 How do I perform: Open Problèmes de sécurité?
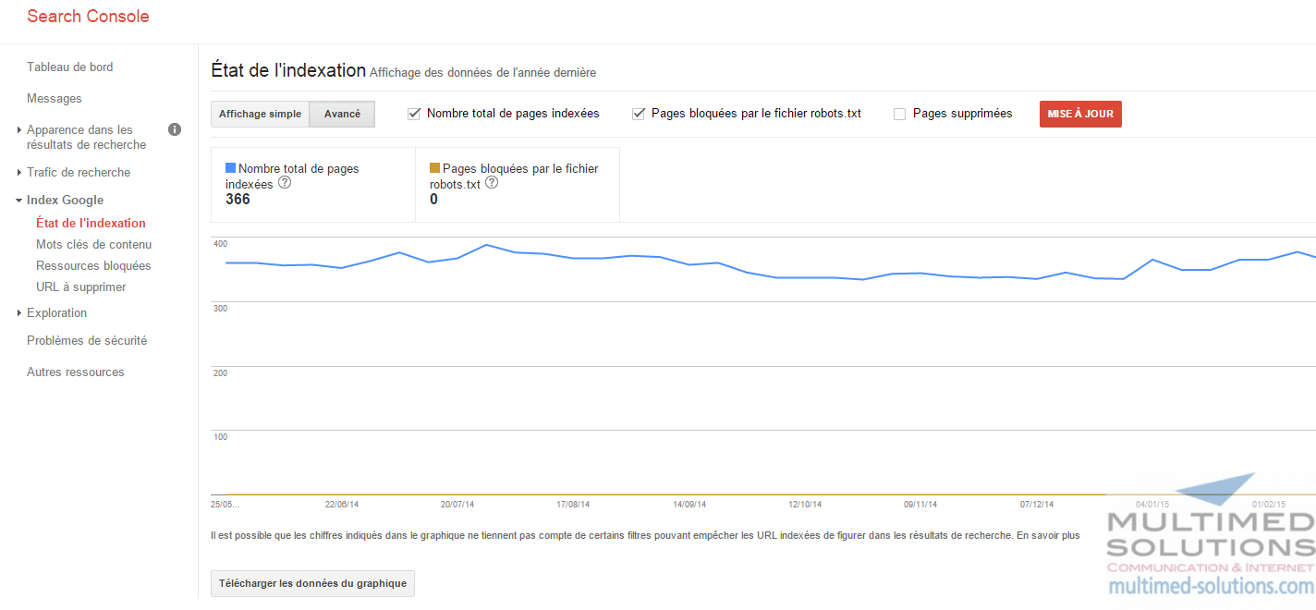click(x=87, y=341)
